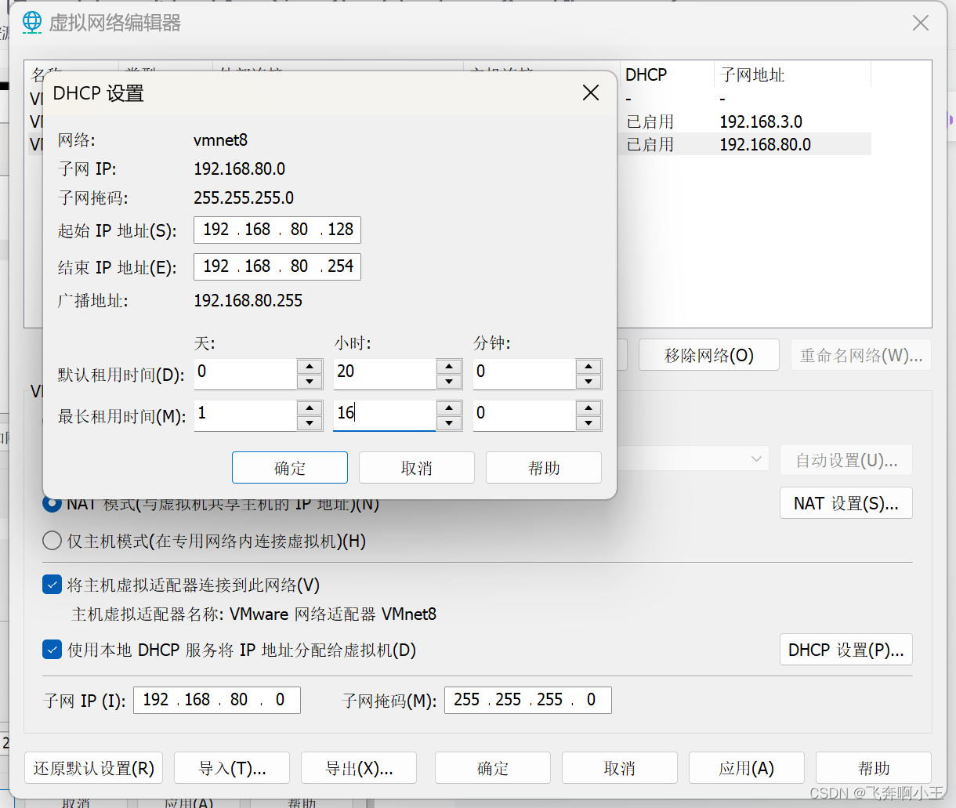Viewport: 956px width, 808px height.
Task: Decrease days spinner for 最长租用时间
Action: pos(309,423)
